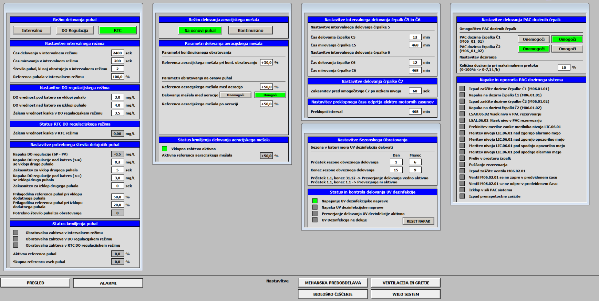Screen dimensions: 599x301
Task: Click the 'Obratovalna zahteva v intervalnem režimu' indicator
Action: (x=16, y=233)
